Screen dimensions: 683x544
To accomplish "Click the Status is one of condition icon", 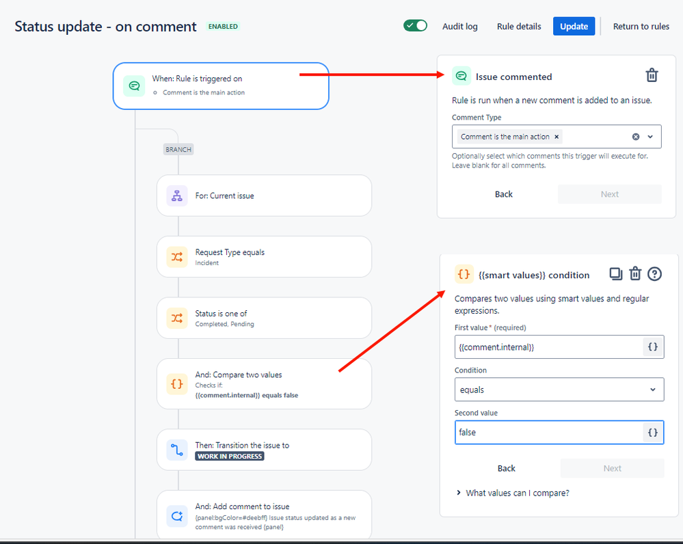I will click(177, 318).
